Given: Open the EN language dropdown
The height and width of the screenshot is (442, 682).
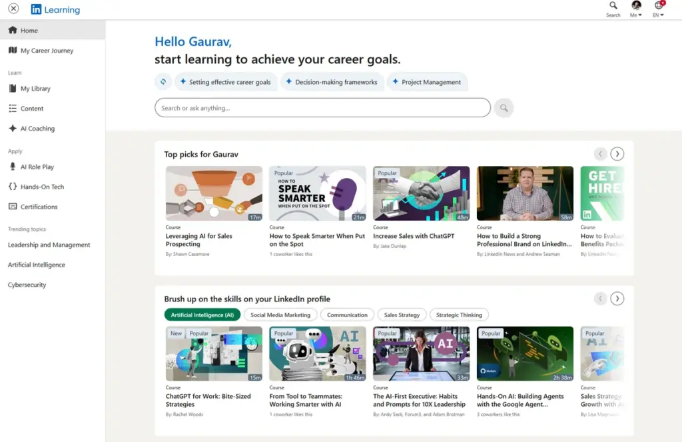Looking at the screenshot, I should pos(658,9).
